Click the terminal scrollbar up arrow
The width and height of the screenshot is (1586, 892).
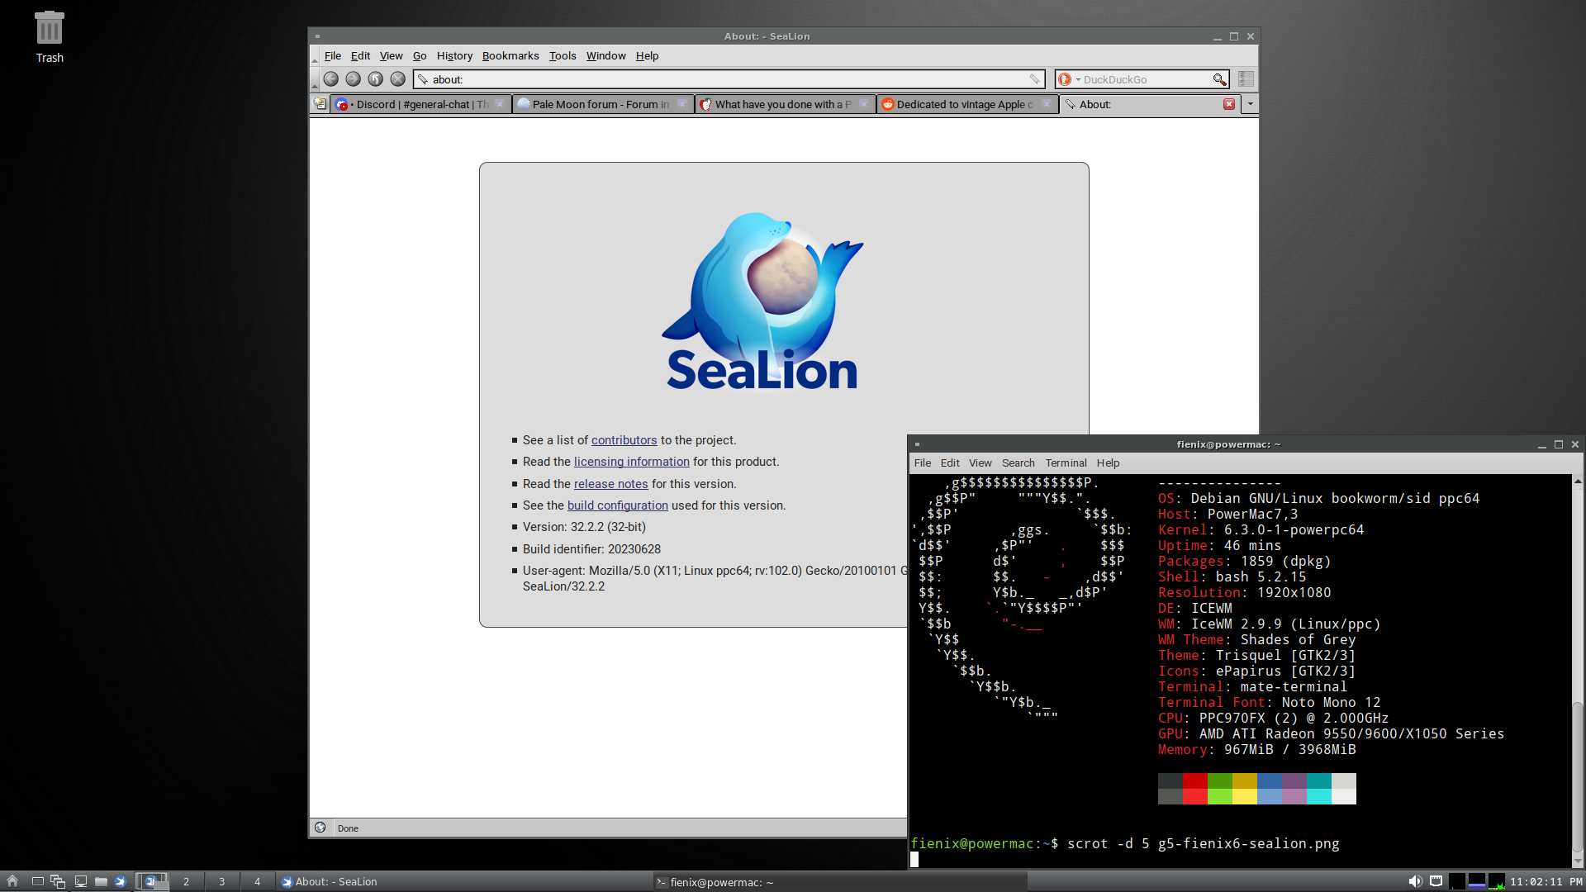coord(1577,481)
